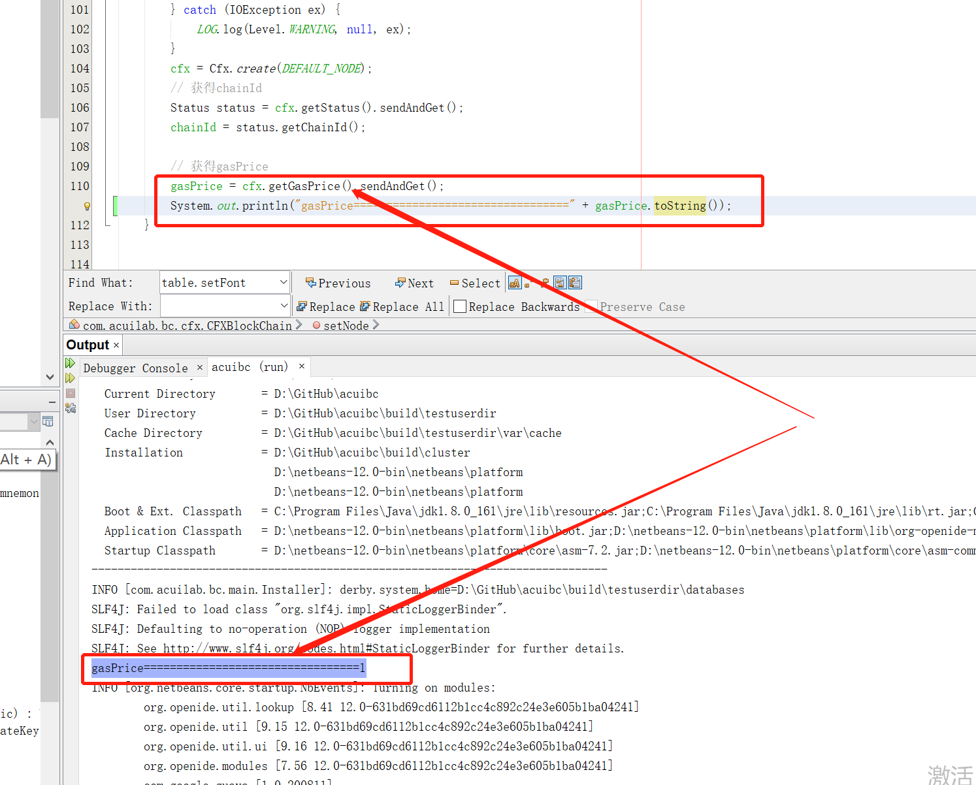Click the Previous find button
The image size is (976, 785).
coord(338,283)
